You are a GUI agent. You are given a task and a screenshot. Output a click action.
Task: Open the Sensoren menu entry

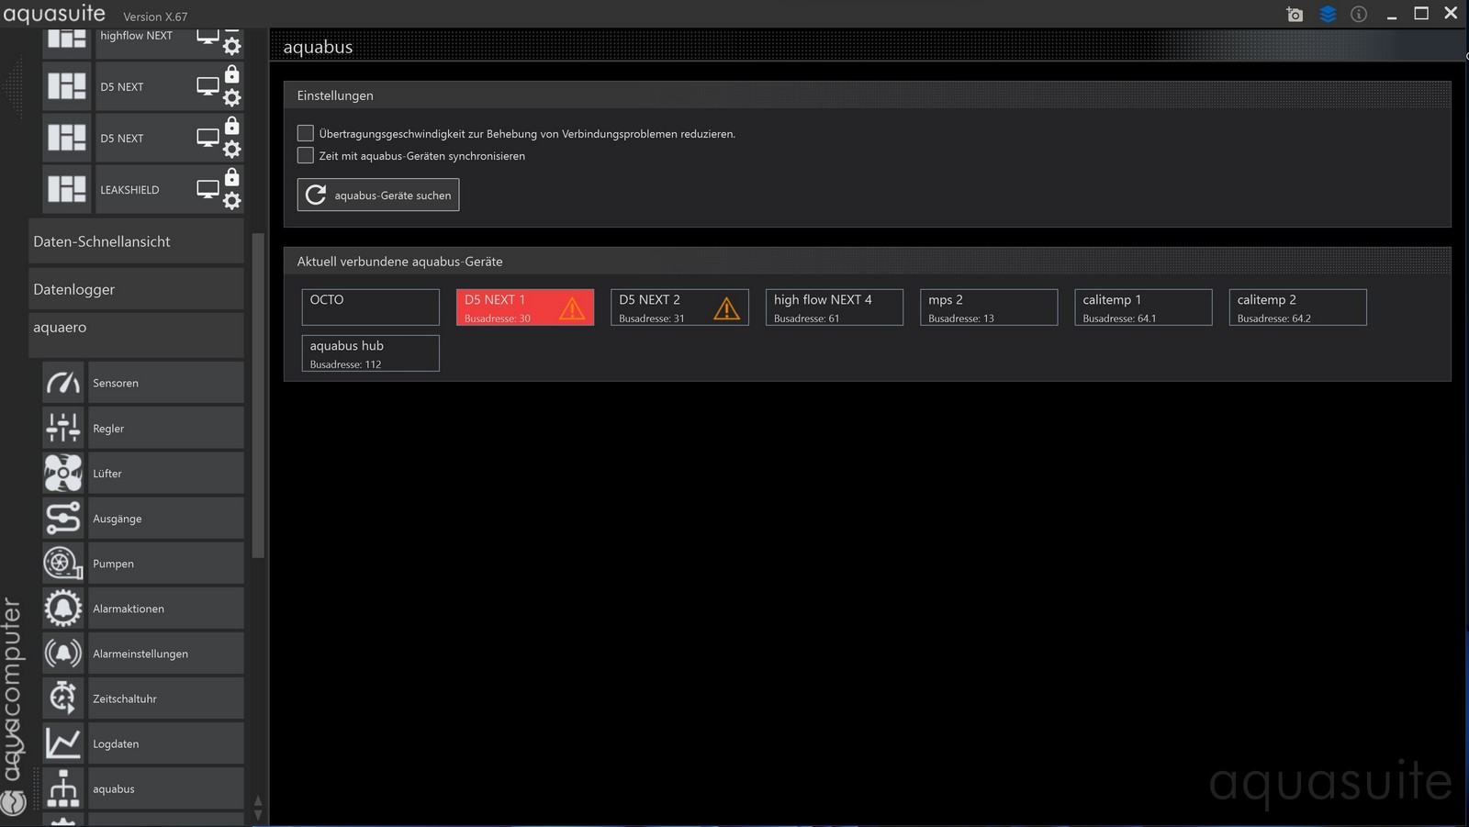pyautogui.click(x=166, y=383)
